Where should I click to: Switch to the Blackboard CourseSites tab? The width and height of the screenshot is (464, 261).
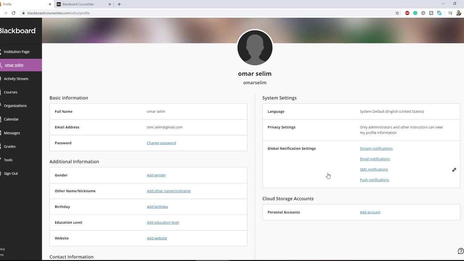coord(84,4)
